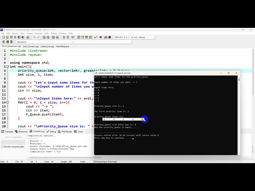
Task: Open the TDM-GCC 4.9.2 compiler set dropdown
Action: click(134, 37)
